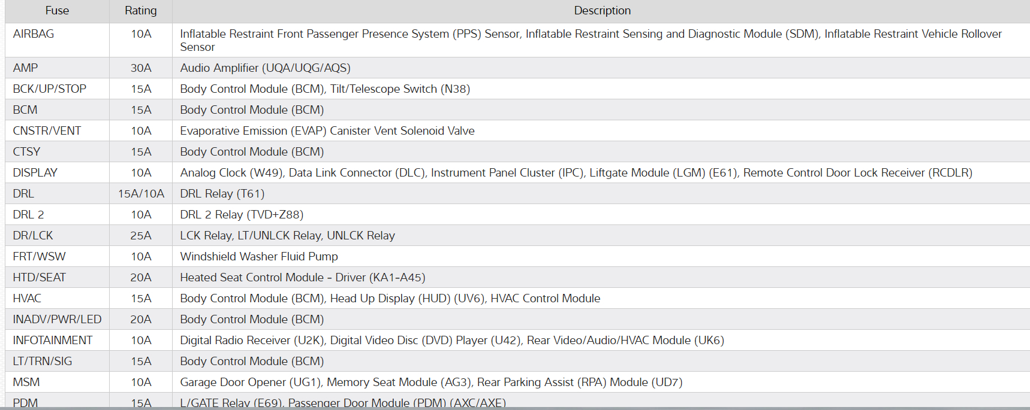1030x410 pixels.
Task: Click the HTD/SEAT fuse name
Action: pos(40,278)
